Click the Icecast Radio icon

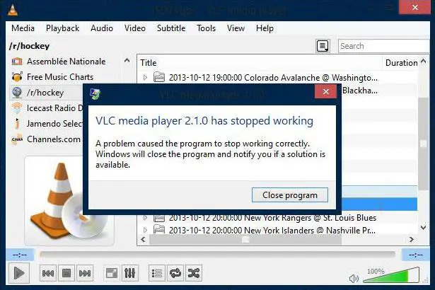[17, 108]
